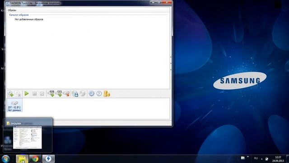Click the Каталог образов group label
Image resolution: width=289 pixels, height=163 pixels.
tap(19, 15)
